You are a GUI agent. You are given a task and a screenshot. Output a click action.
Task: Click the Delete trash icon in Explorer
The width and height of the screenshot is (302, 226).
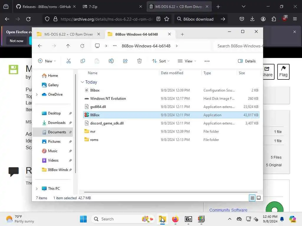tap(139, 61)
